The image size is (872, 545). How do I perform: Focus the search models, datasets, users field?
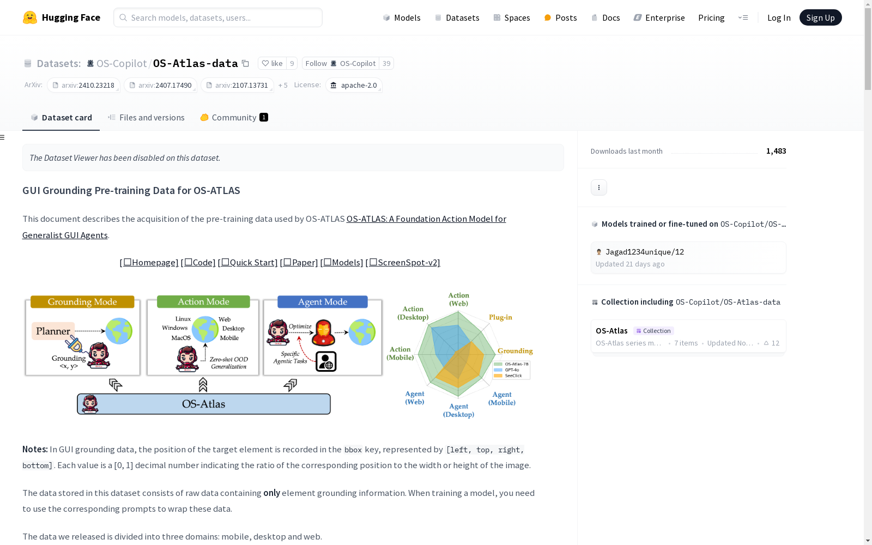coord(218,17)
